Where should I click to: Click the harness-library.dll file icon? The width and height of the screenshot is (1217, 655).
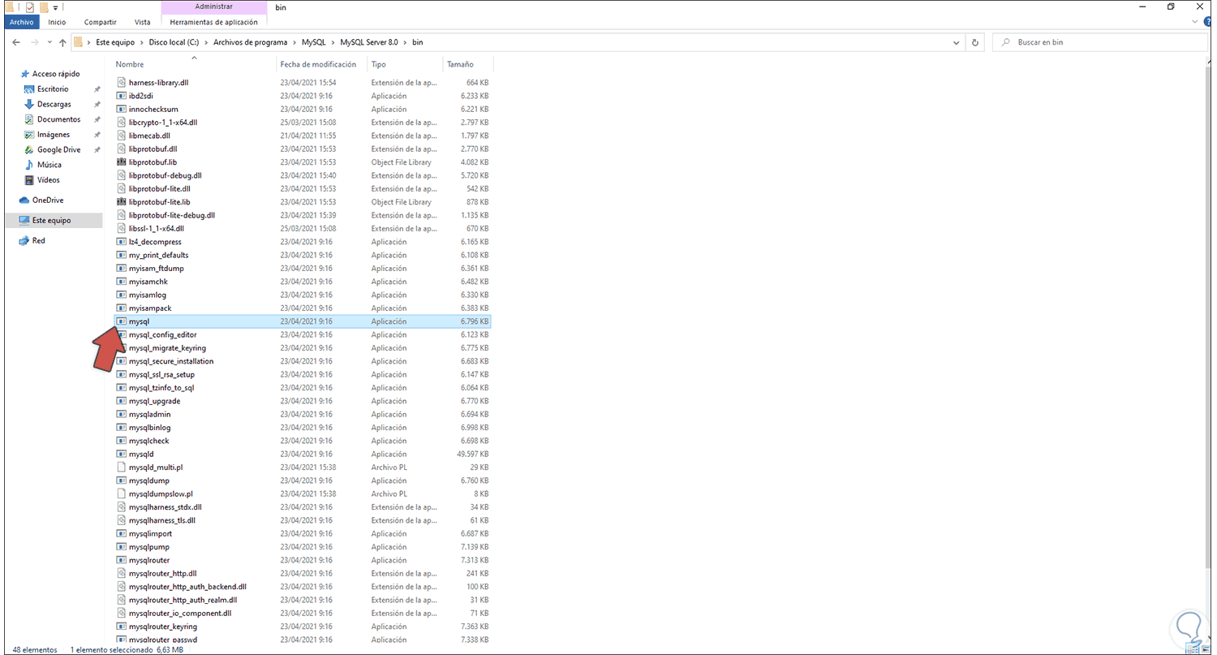122,83
